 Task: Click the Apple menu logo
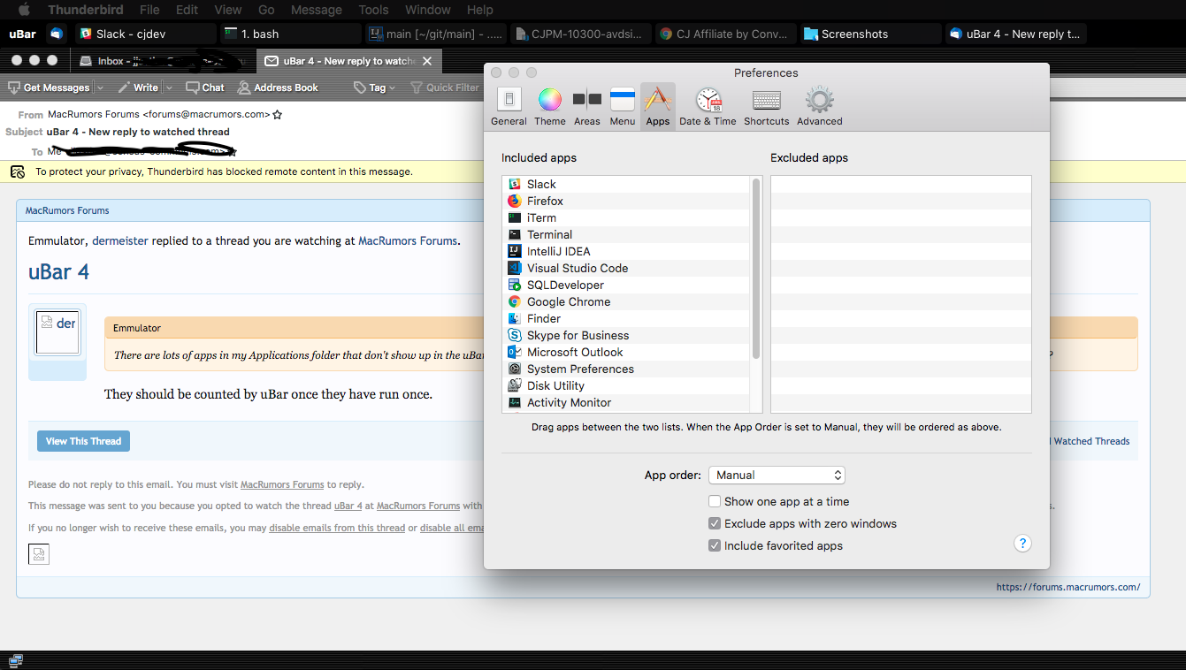[24, 10]
